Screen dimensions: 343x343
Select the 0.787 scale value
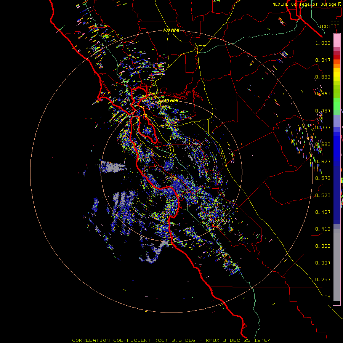click(x=323, y=111)
